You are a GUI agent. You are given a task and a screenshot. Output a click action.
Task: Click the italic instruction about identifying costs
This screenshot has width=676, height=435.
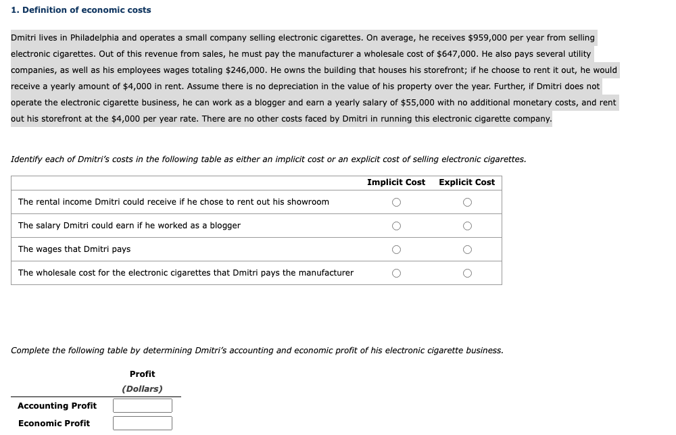pos(268,159)
